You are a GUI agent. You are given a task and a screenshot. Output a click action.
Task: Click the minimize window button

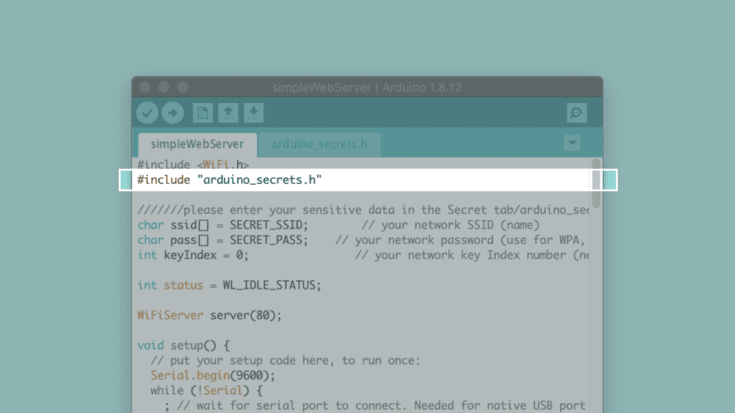(x=164, y=87)
